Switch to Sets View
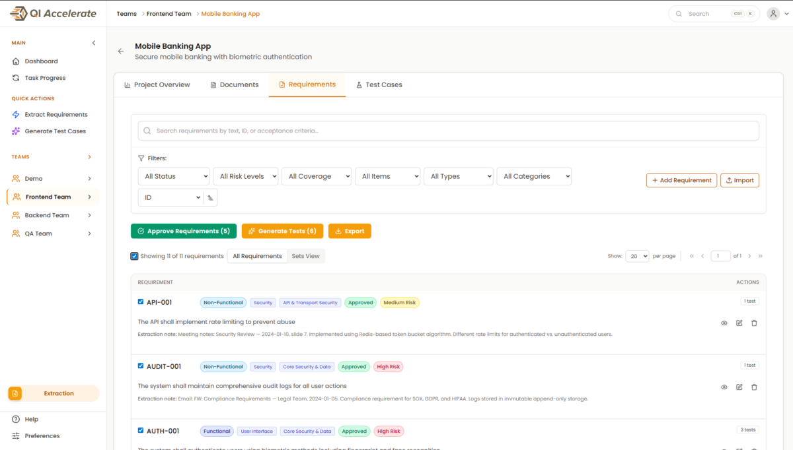 tap(305, 256)
